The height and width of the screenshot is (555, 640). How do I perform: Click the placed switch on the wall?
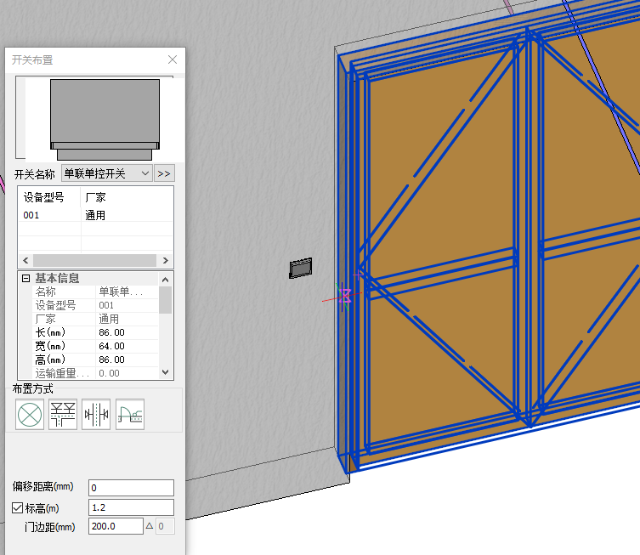[x=301, y=268]
